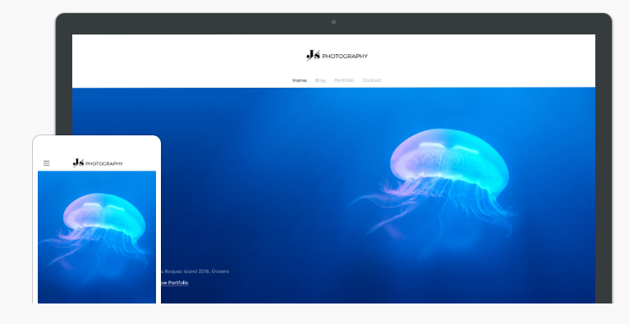Open the Home nav item

(300, 80)
